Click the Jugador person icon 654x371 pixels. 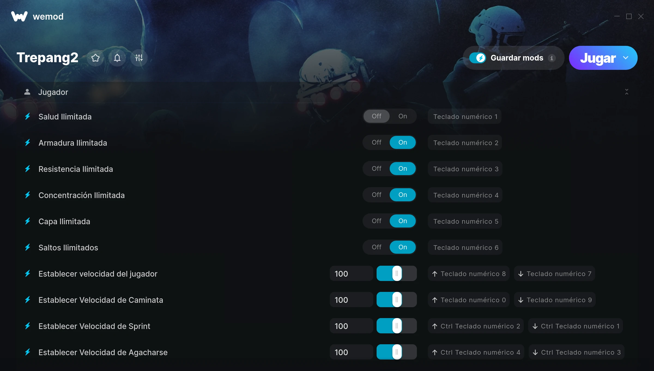pos(27,92)
